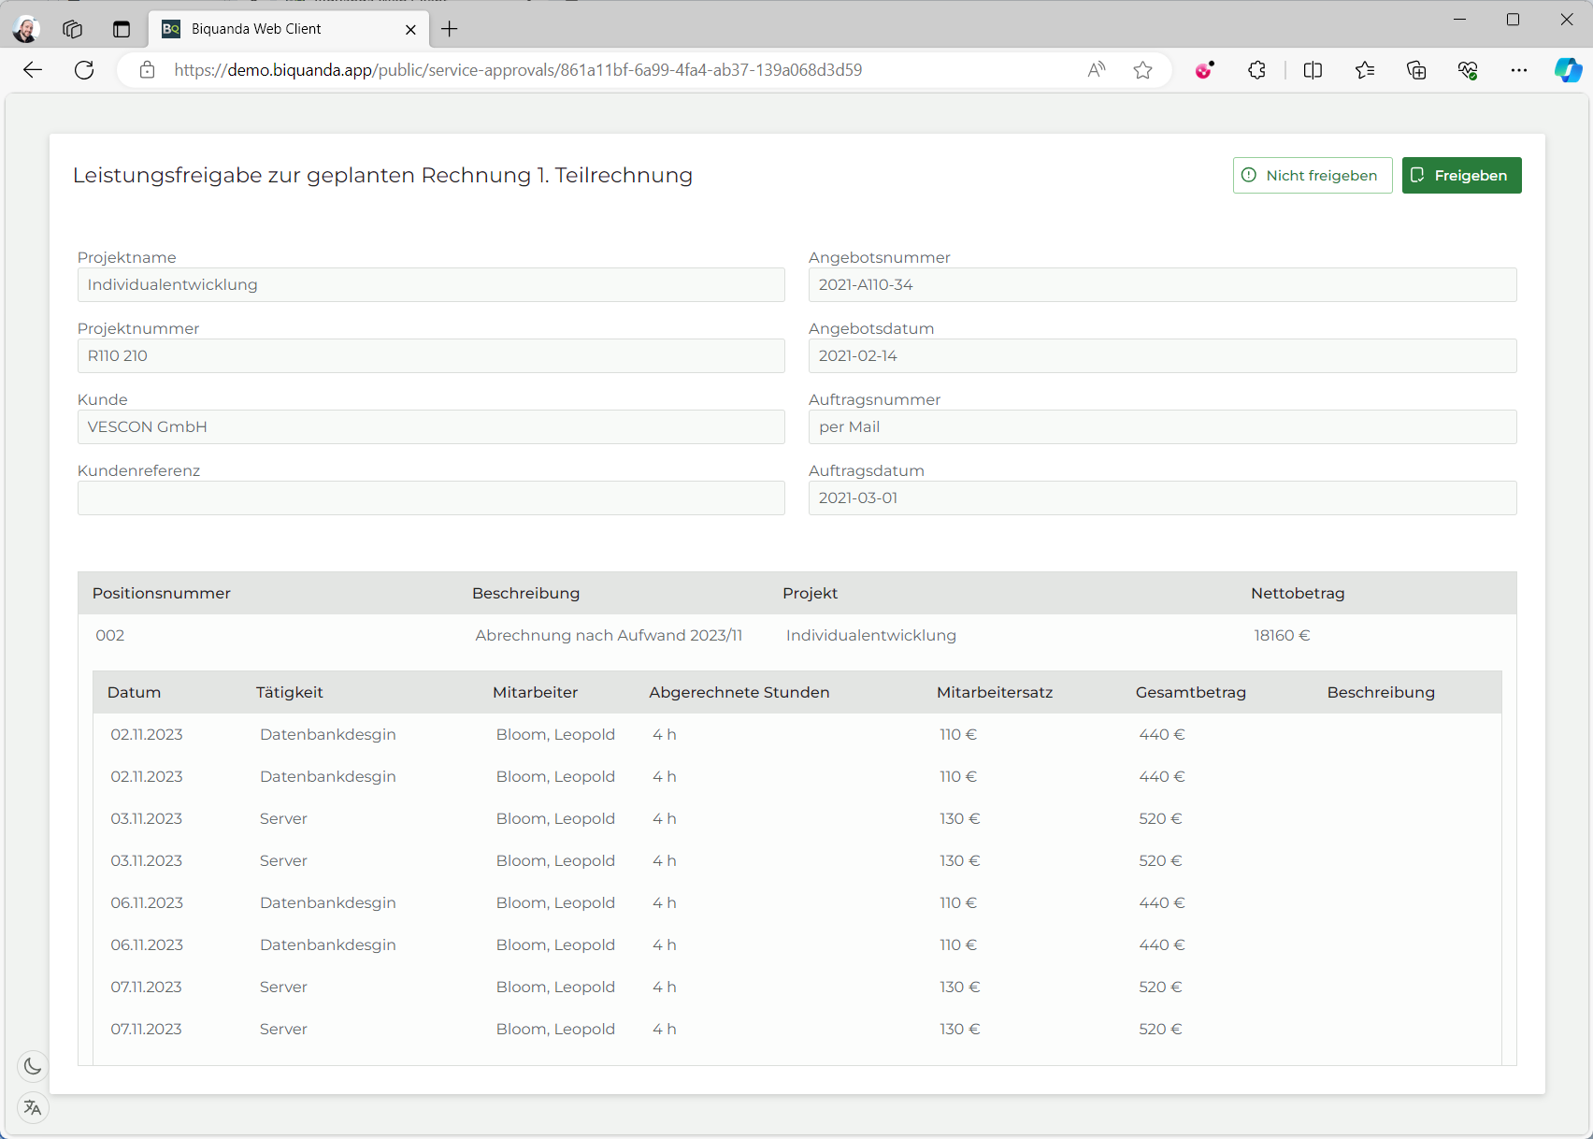Open the language translation icon
Viewport: 1593px width, 1139px height.
[33, 1108]
